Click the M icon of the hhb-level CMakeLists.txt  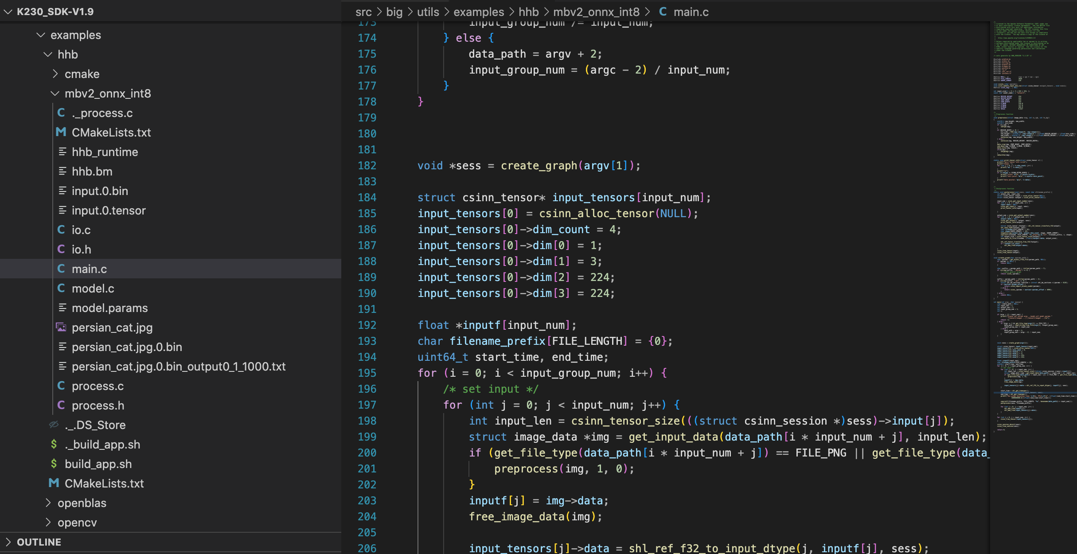54,484
